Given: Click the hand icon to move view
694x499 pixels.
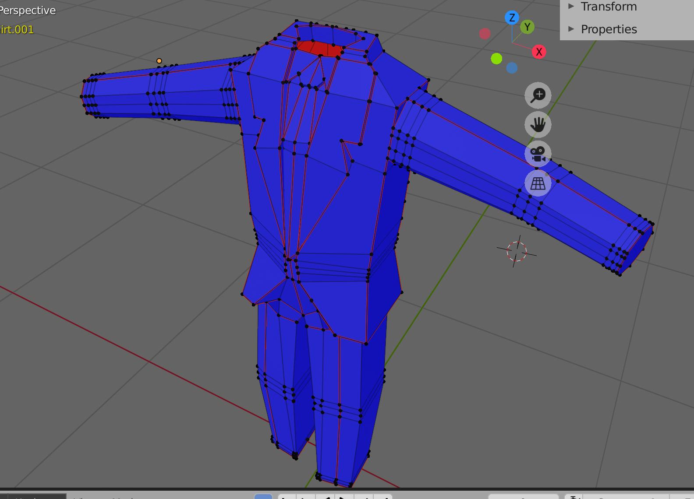Looking at the screenshot, I should click(x=538, y=124).
